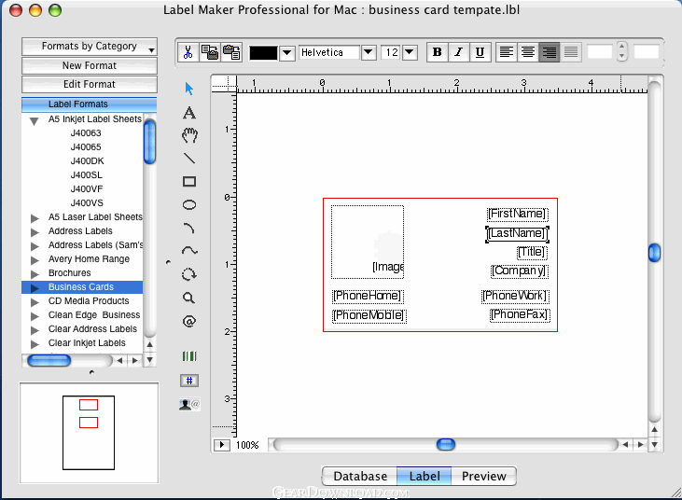Viewport: 682px width, 500px height.
Task: Select the J400DK format
Action: click(87, 160)
